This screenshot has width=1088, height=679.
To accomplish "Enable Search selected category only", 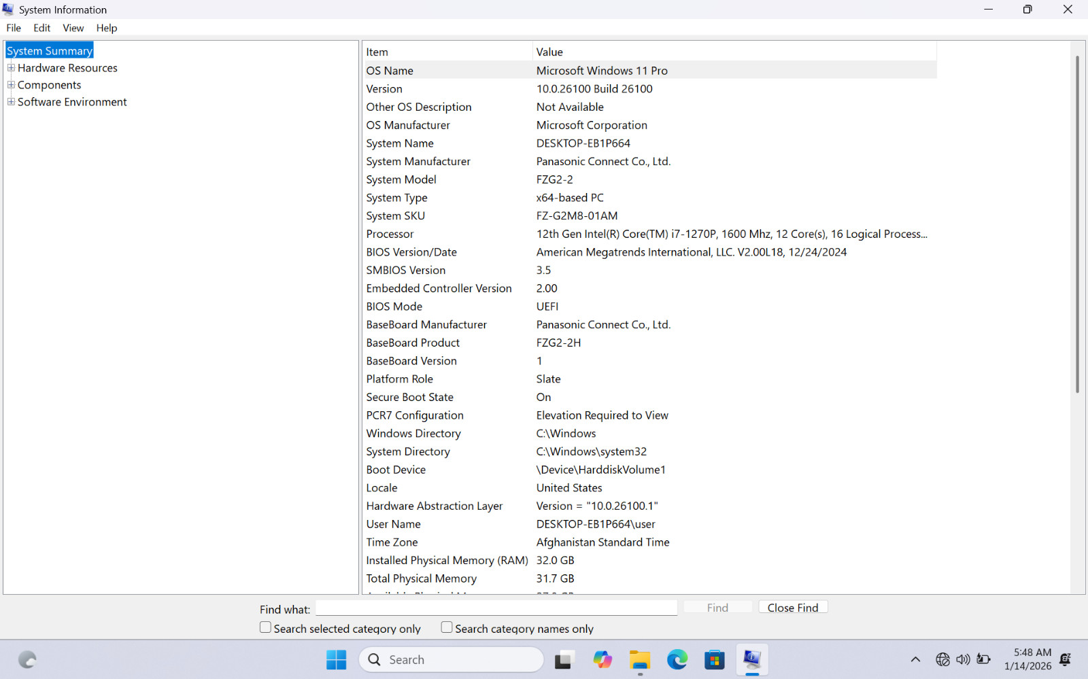I will [265, 627].
